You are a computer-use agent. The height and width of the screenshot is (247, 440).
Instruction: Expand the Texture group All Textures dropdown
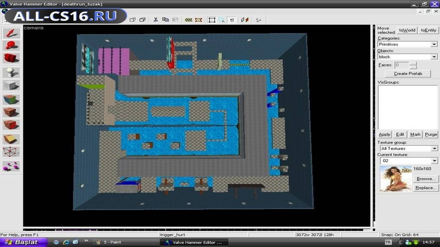coord(409,148)
